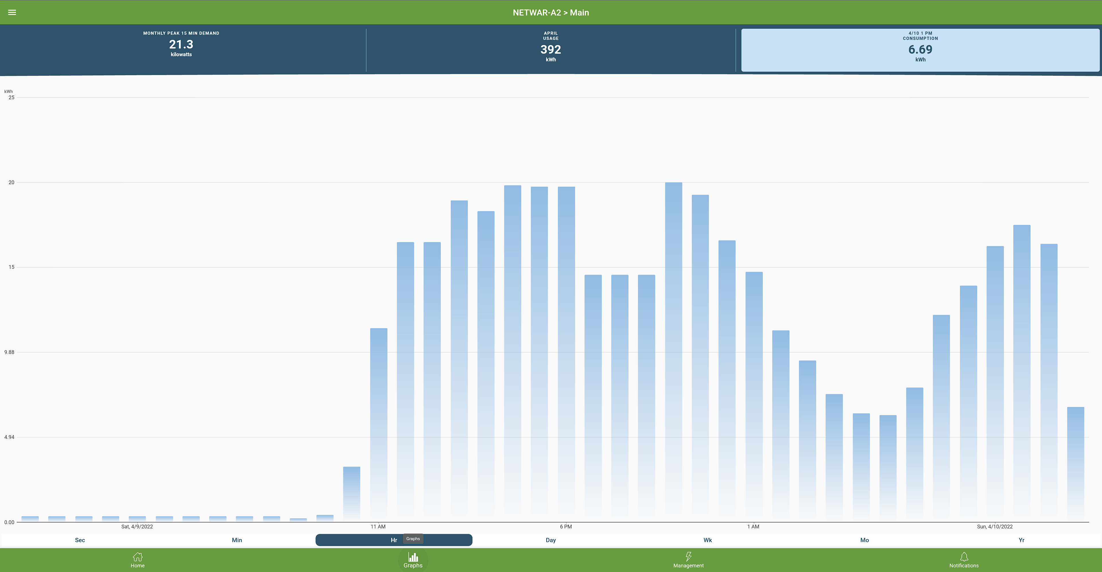The image size is (1102, 572).
Task: Switch graph to Day interval
Action: click(551, 540)
